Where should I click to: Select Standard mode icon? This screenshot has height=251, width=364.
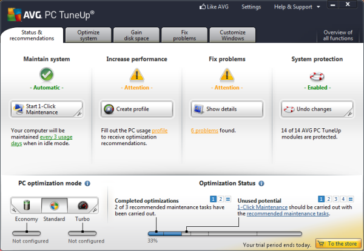click(55, 206)
